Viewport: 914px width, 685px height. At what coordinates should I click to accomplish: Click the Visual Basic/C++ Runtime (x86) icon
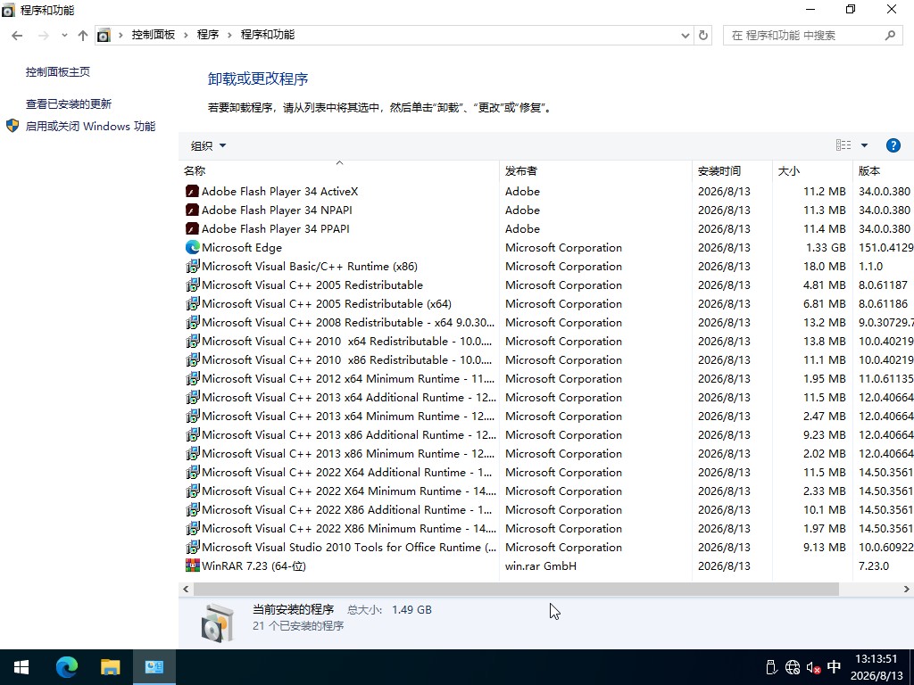pyautogui.click(x=192, y=266)
